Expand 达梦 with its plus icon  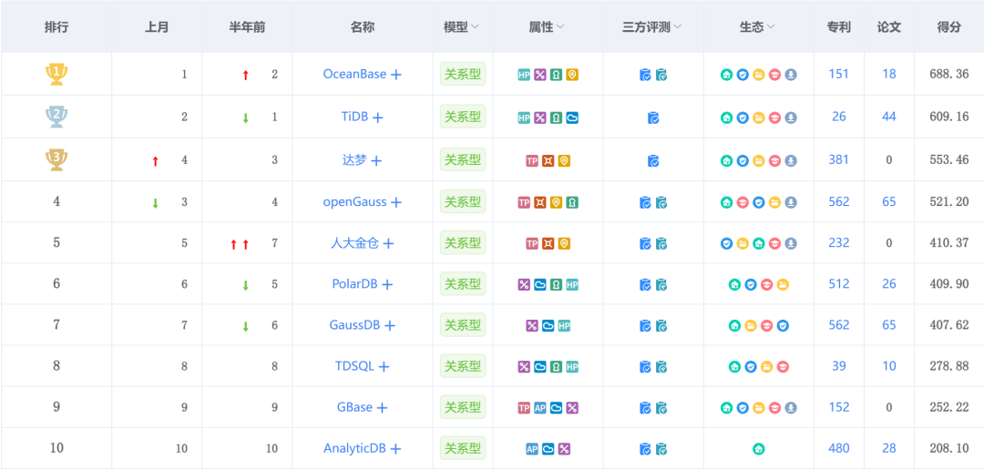(x=376, y=160)
